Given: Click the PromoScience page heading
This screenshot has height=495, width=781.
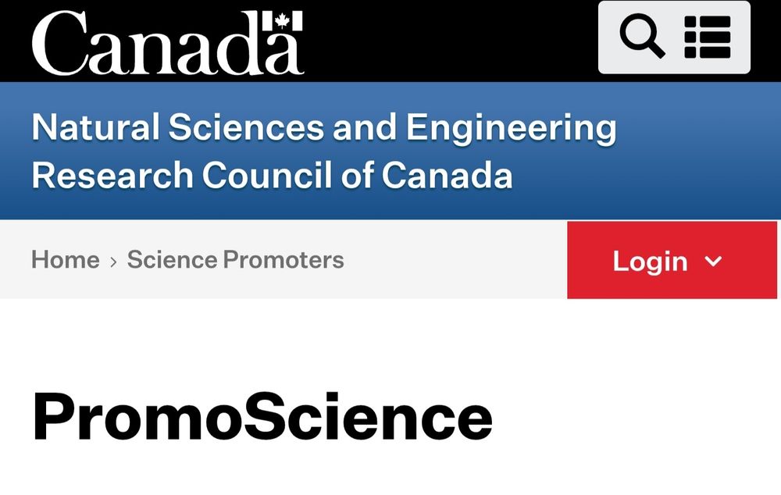Looking at the screenshot, I should click(x=262, y=416).
